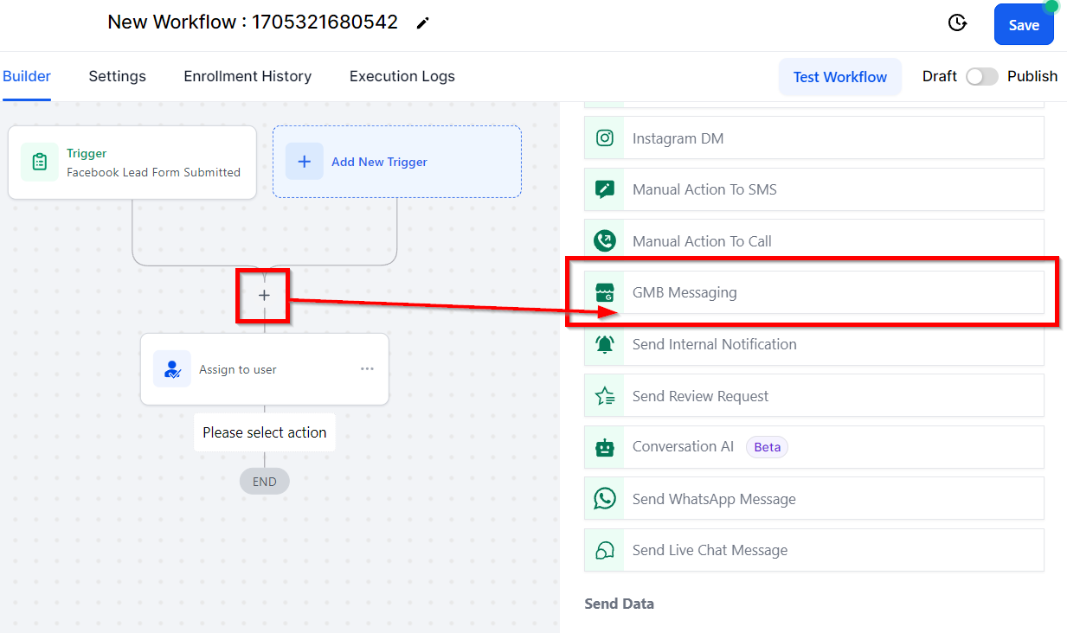Viewport: 1067px width, 633px height.
Task: Click the Publish label
Action: [1032, 76]
